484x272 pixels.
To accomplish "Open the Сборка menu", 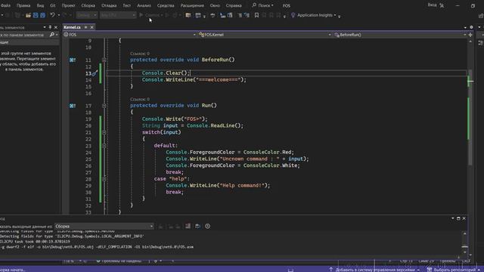I will (x=88, y=5).
